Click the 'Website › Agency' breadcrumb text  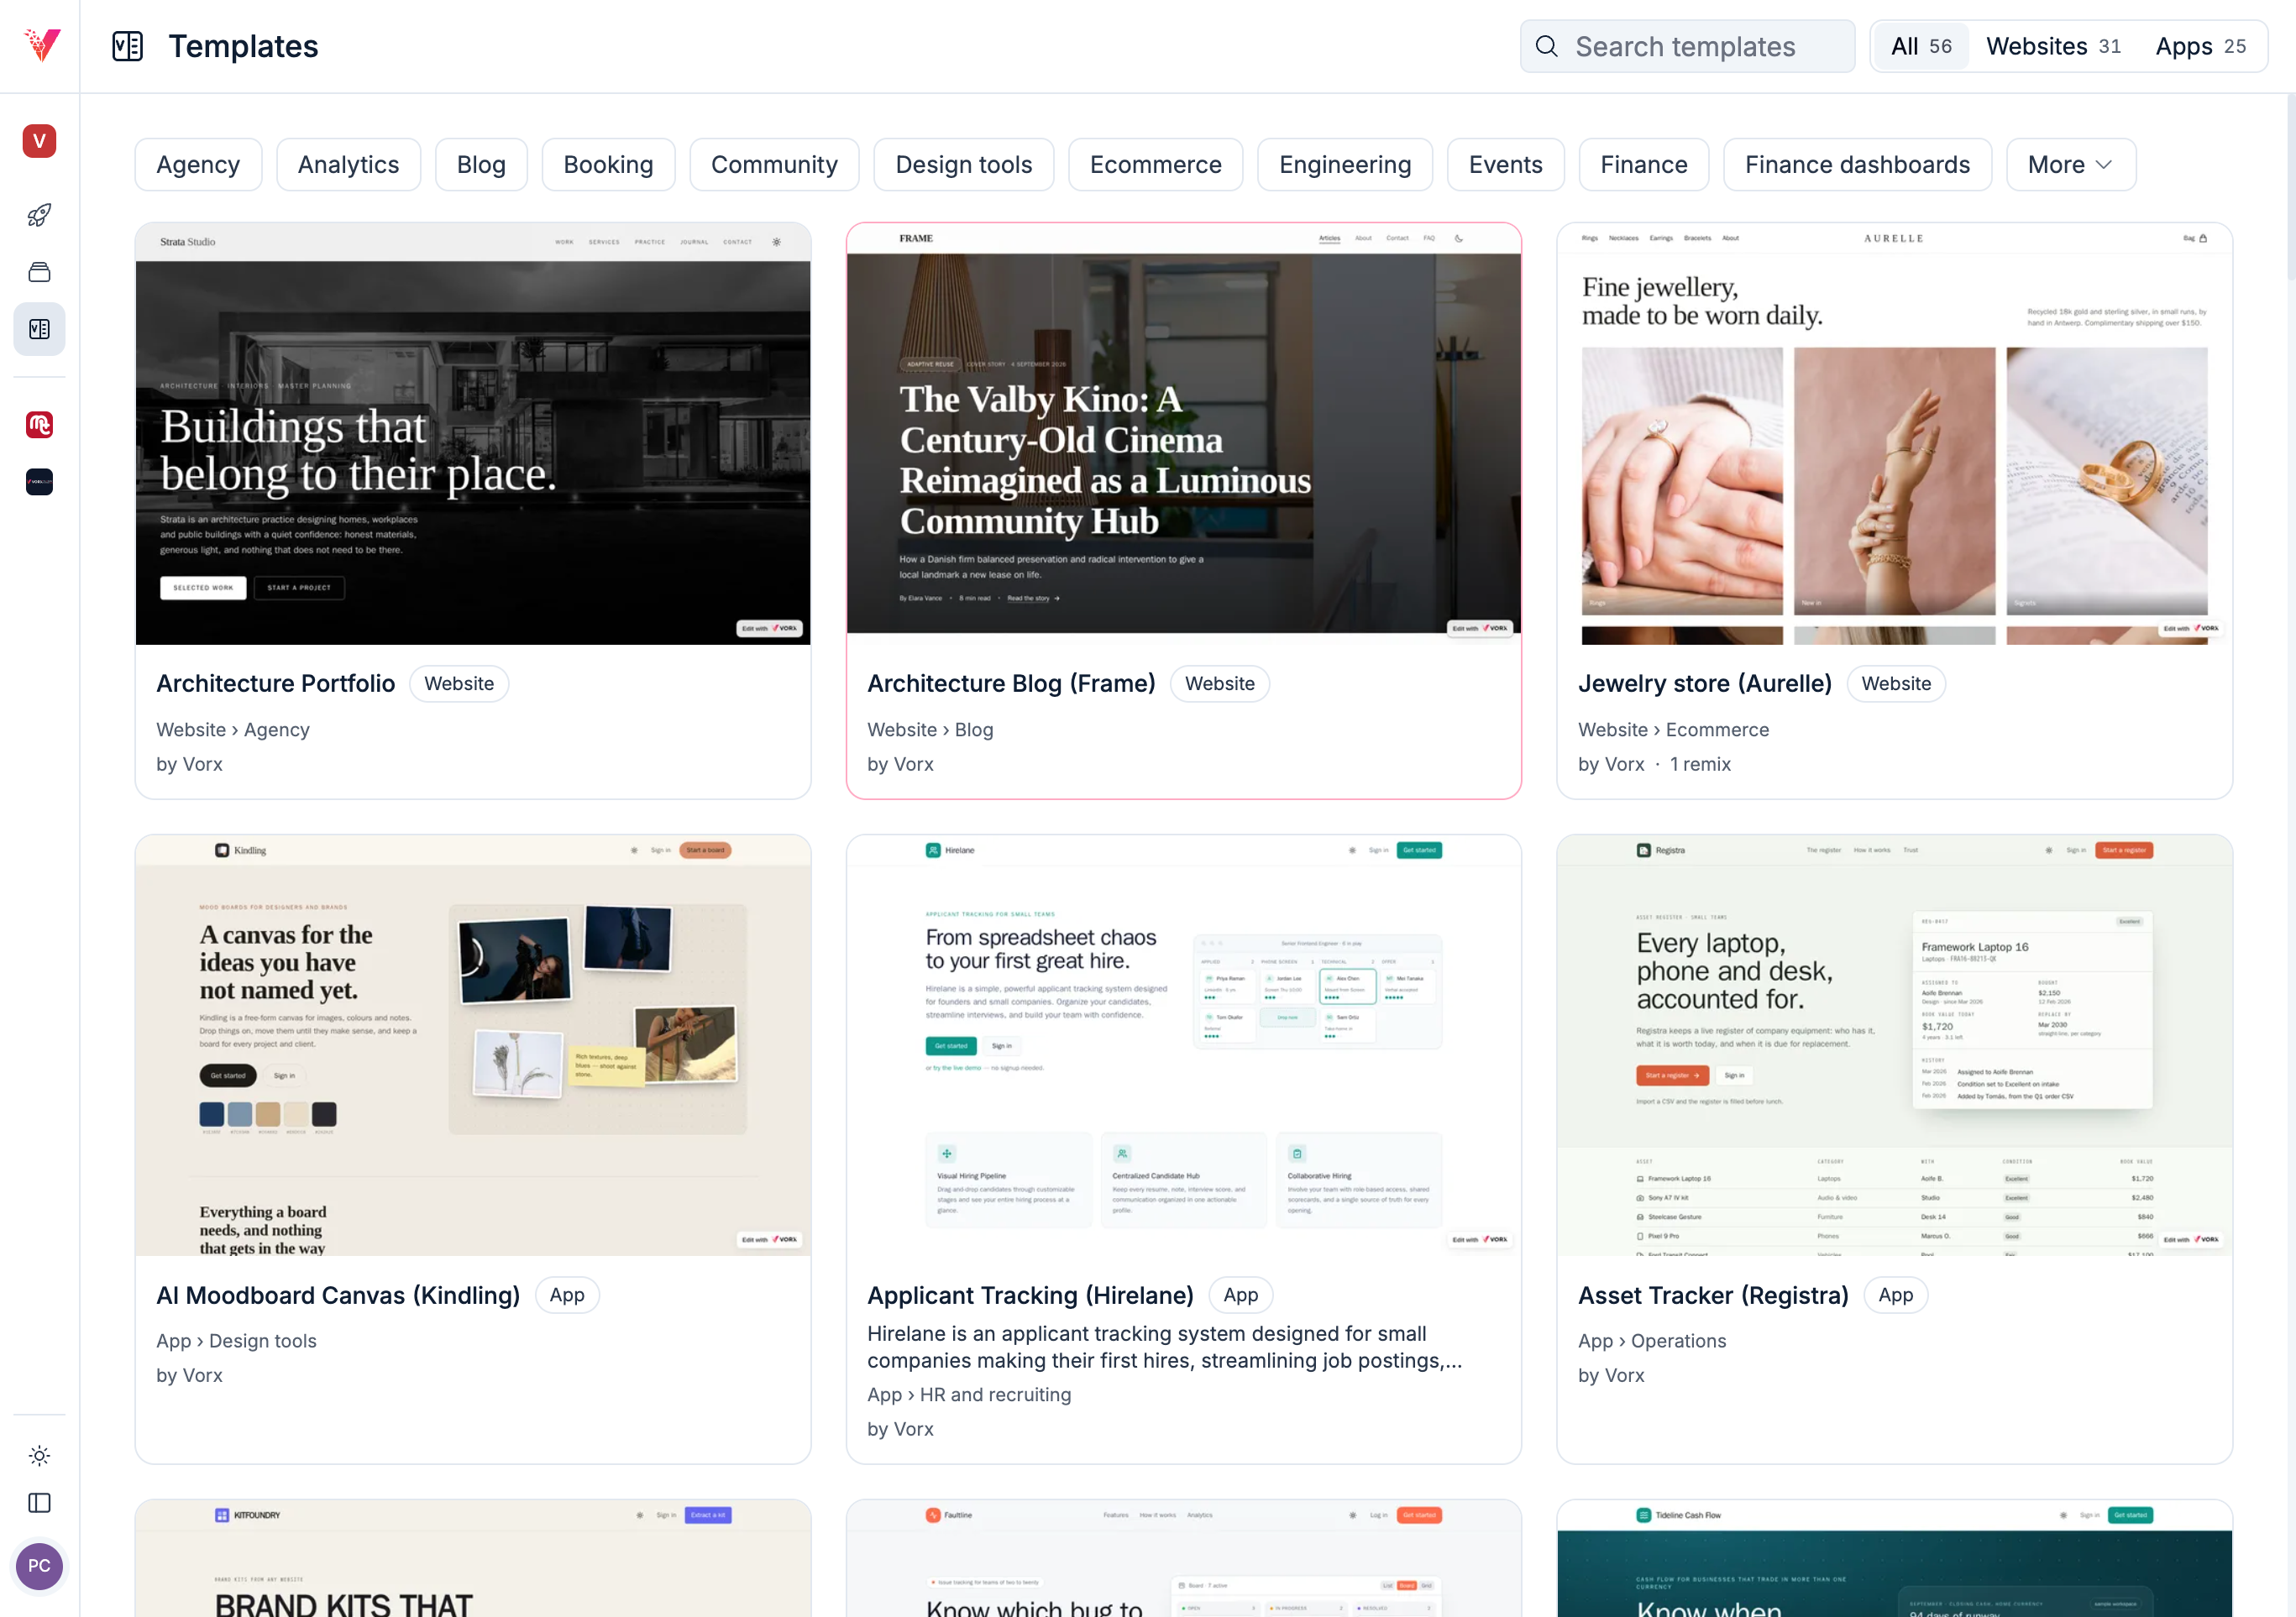(233, 730)
